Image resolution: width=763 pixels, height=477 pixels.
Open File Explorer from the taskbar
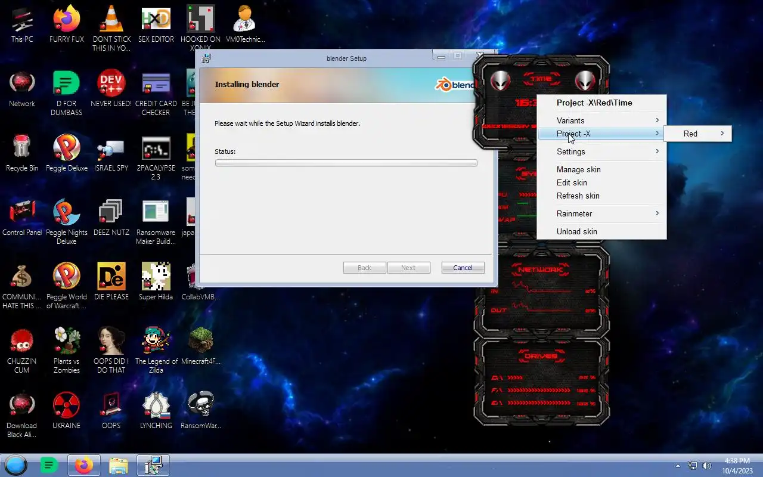[x=119, y=465]
